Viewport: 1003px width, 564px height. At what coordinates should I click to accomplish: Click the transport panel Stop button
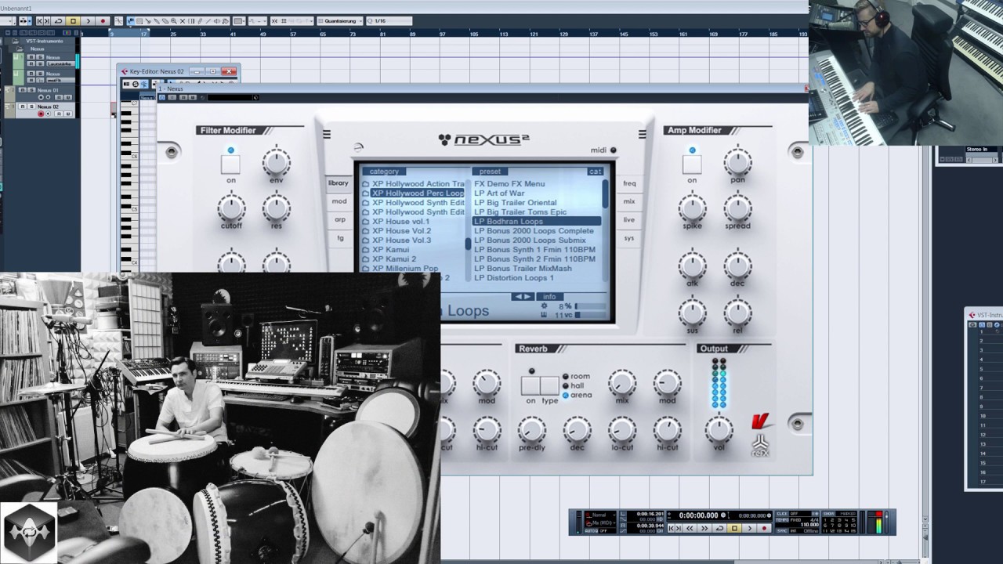[734, 528]
